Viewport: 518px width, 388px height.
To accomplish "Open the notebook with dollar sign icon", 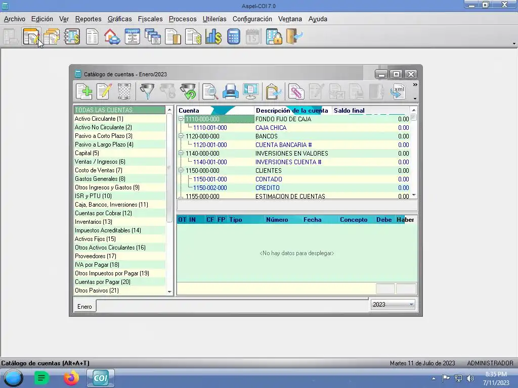I will (72, 36).
